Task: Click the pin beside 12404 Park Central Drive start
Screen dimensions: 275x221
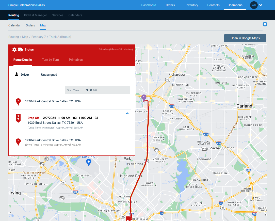Action: click(x=18, y=101)
